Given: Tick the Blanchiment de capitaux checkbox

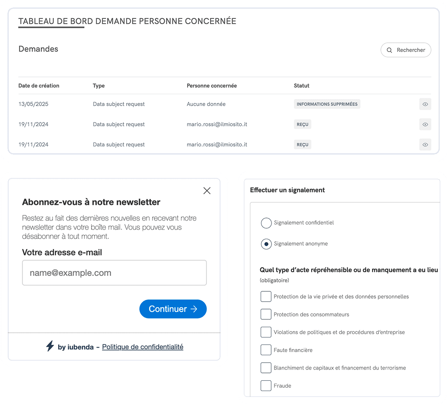Looking at the screenshot, I should 266,368.
